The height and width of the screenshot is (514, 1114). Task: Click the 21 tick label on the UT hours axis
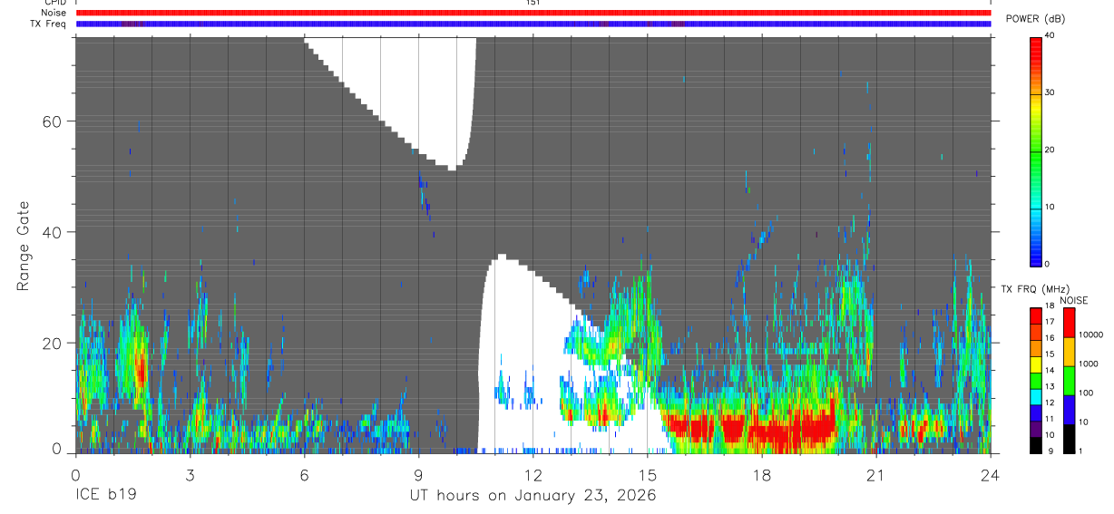point(875,474)
